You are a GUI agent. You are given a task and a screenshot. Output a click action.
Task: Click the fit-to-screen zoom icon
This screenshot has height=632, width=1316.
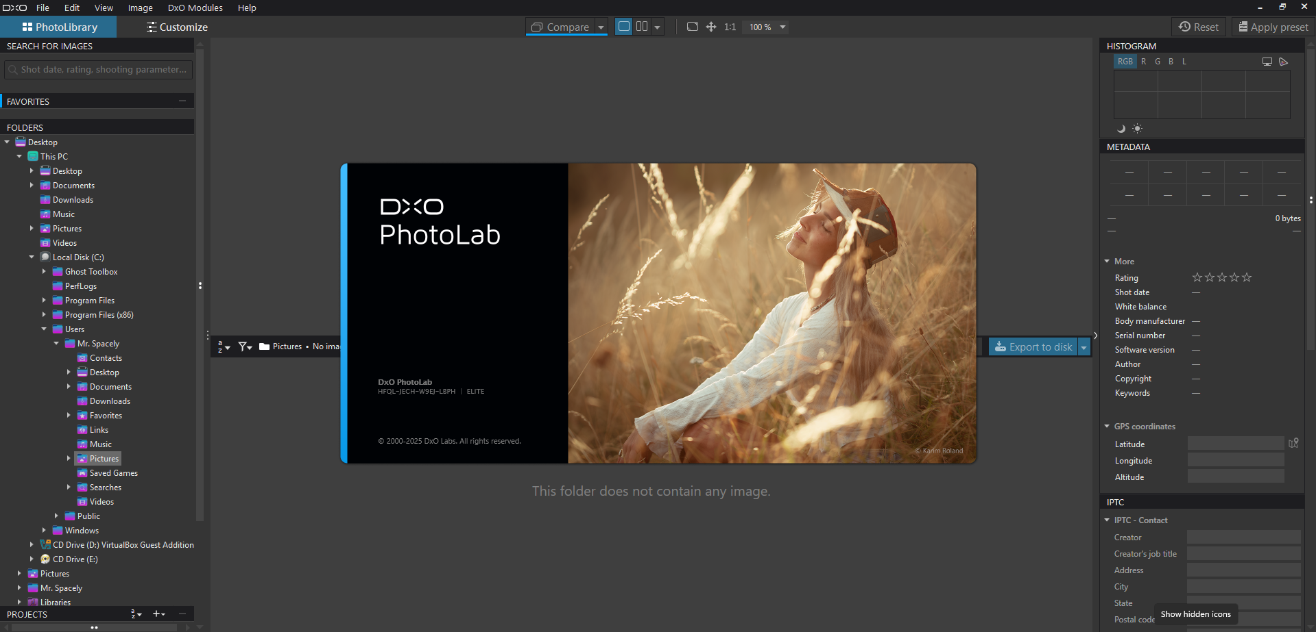pos(693,27)
